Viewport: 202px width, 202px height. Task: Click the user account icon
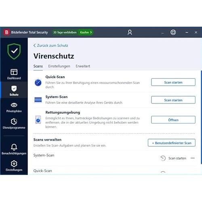(x=130, y=32)
